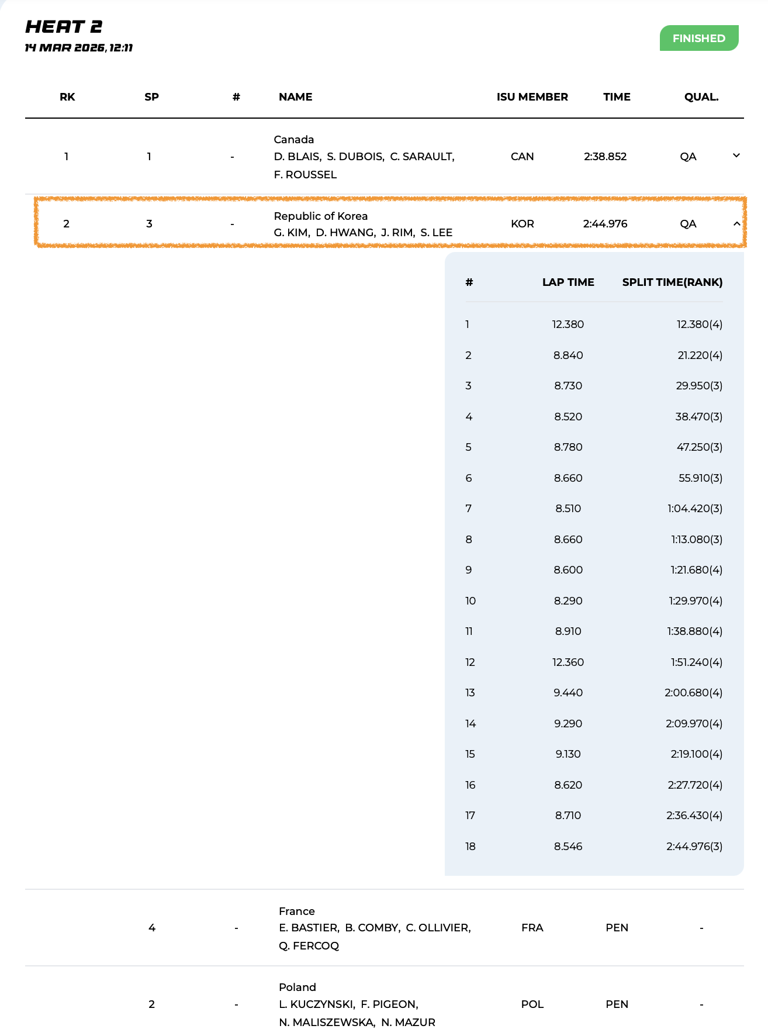The image size is (768, 1036).
Task: Click the TIME column header
Action: click(617, 97)
